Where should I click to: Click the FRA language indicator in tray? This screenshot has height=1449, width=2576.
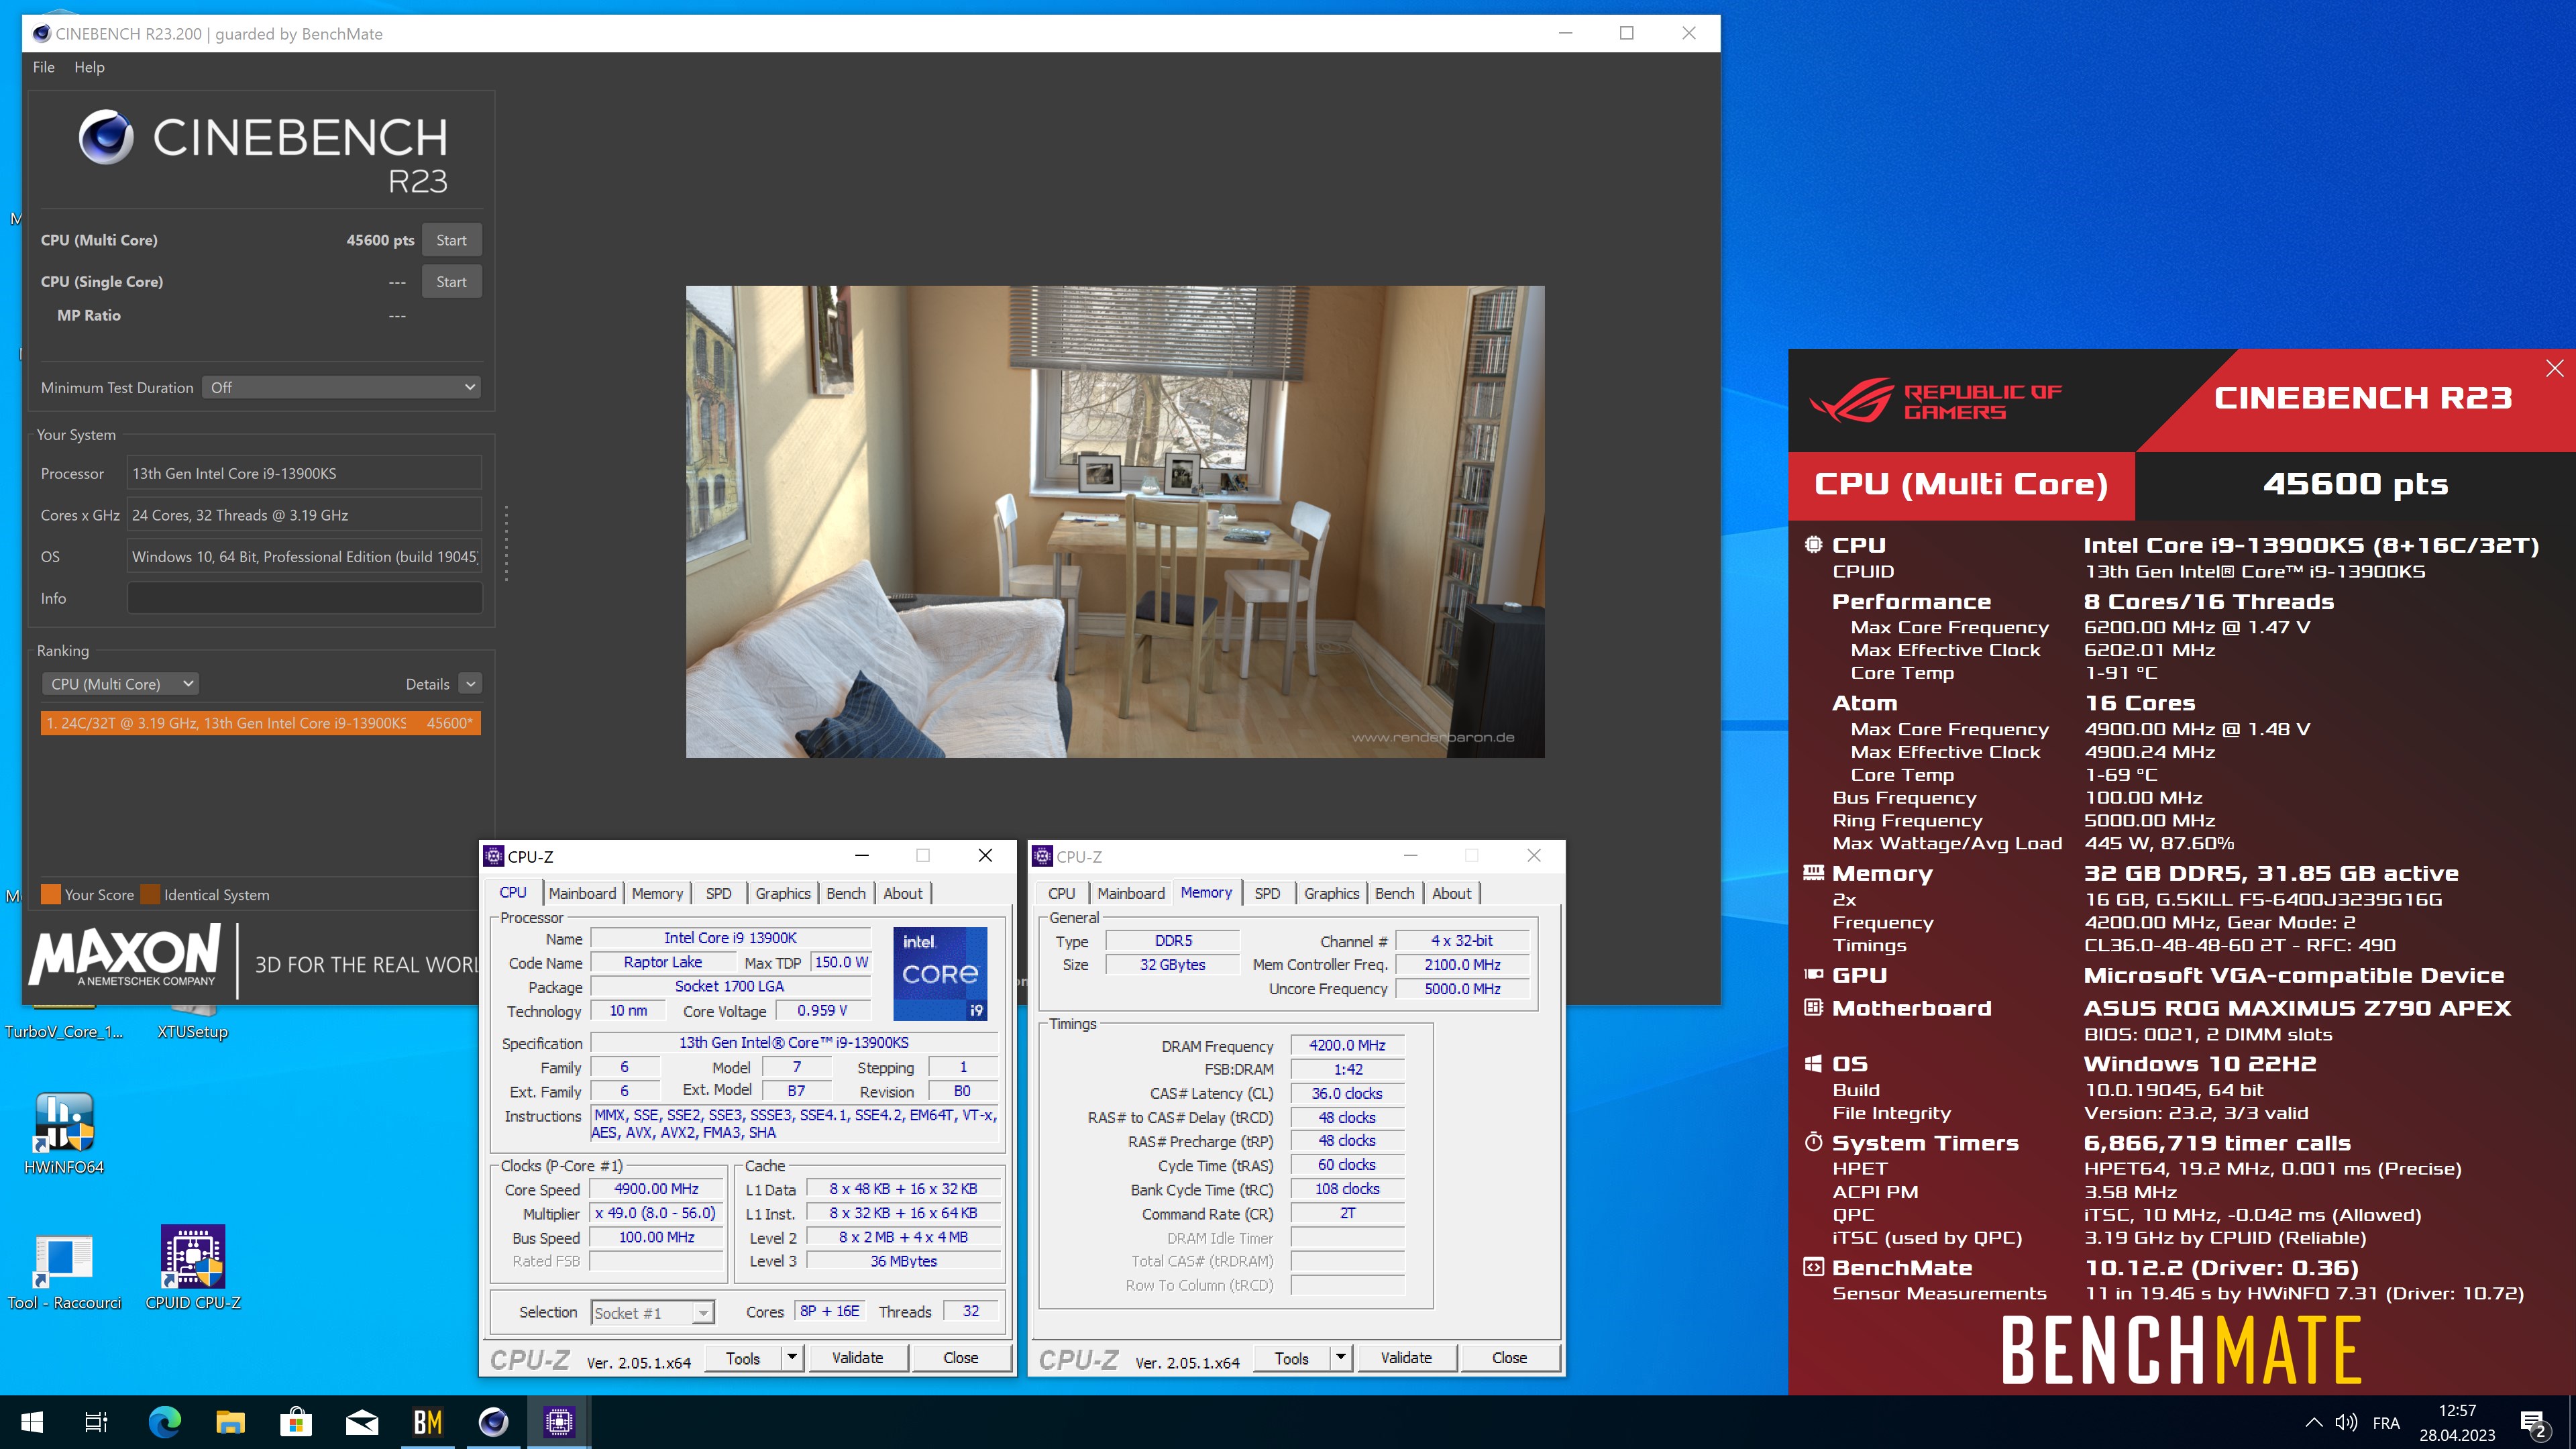click(2386, 1422)
